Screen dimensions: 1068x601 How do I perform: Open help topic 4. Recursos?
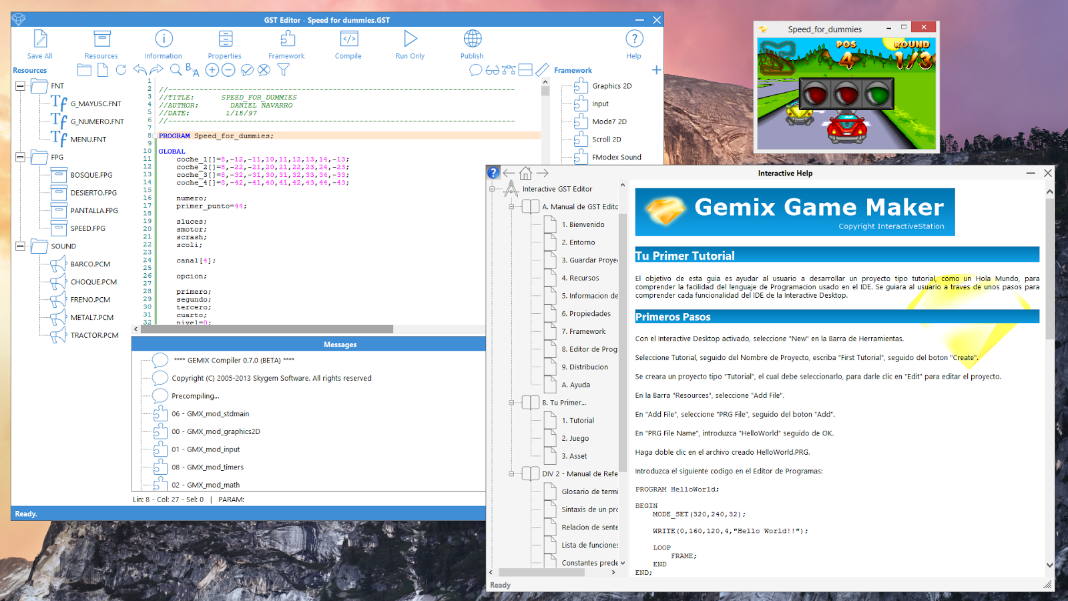(581, 278)
